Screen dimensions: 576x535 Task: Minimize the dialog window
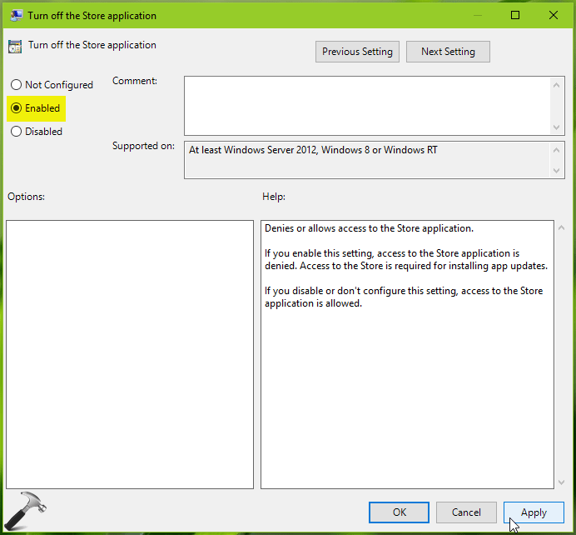(478, 15)
